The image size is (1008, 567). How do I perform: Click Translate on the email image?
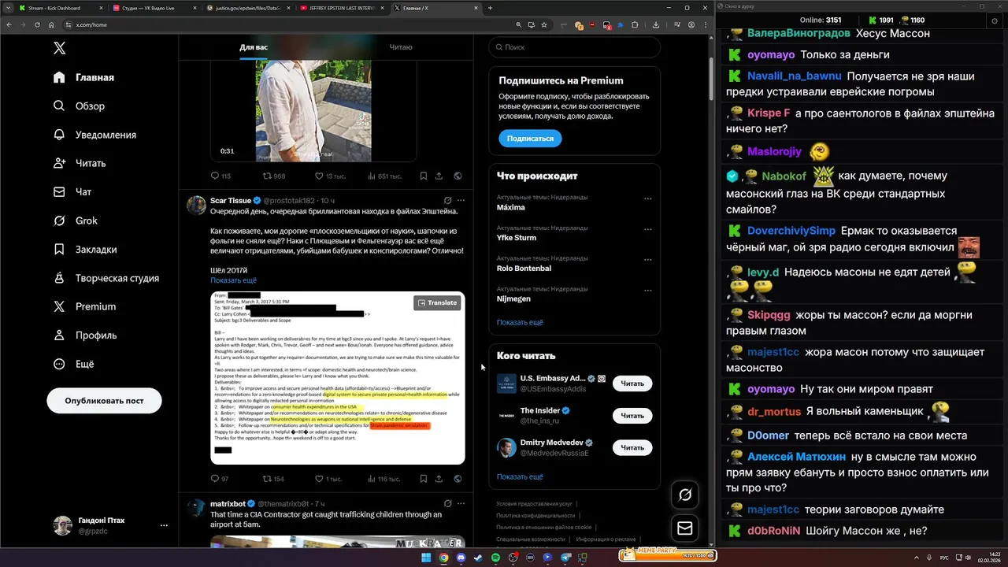coord(437,302)
